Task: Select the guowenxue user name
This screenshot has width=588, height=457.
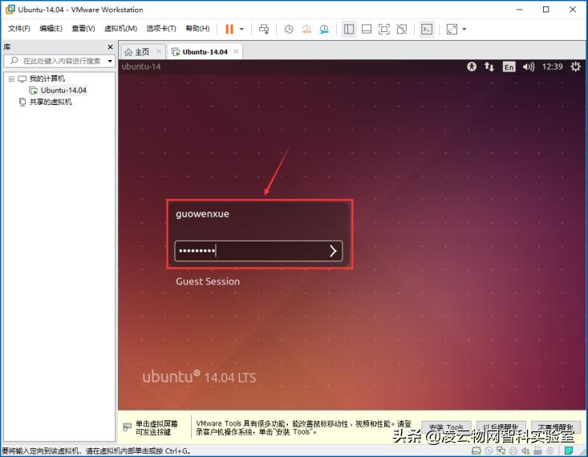Action: (x=202, y=214)
